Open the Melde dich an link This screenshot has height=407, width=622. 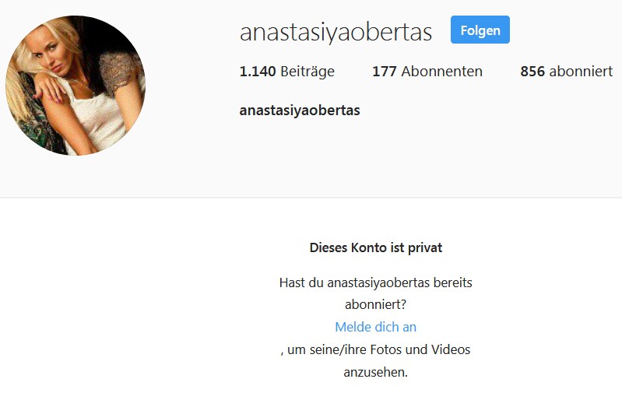[x=376, y=327]
